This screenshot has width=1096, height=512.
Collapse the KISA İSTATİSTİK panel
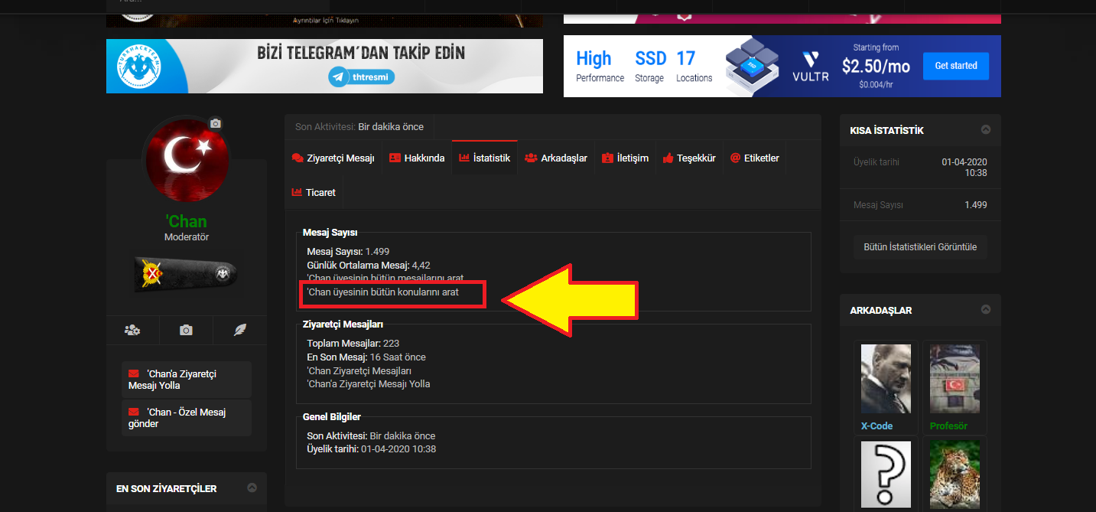click(986, 130)
